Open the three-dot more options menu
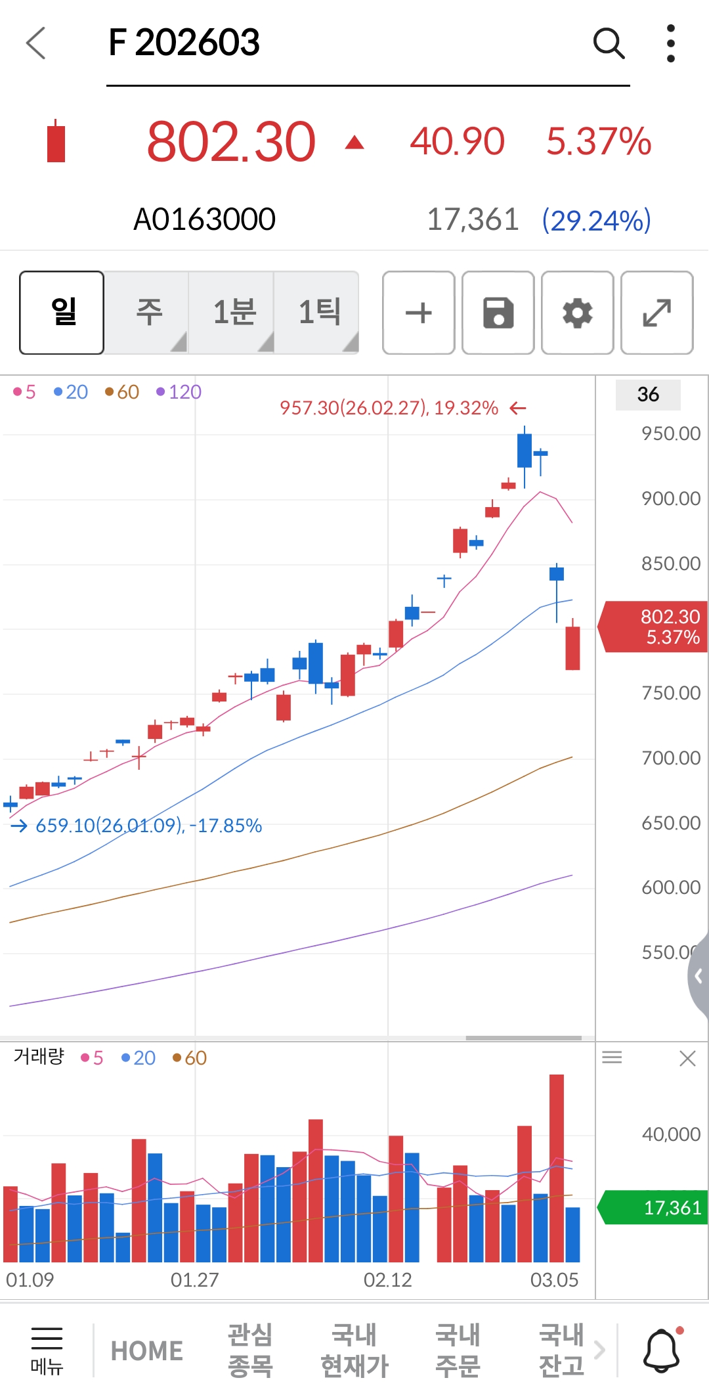Viewport: 709px width, 1399px height. [670, 43]
